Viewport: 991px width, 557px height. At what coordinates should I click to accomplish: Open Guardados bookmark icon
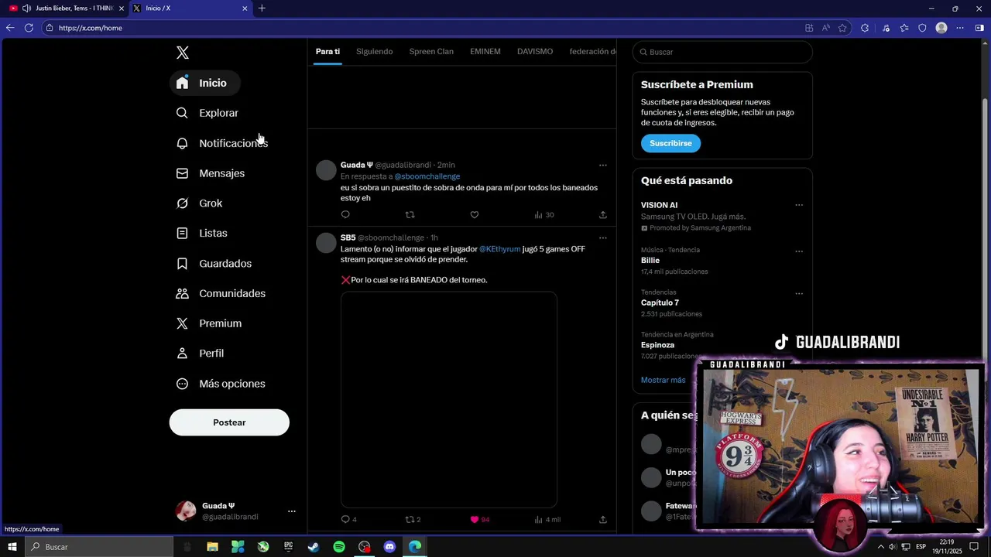click(182, 264)
